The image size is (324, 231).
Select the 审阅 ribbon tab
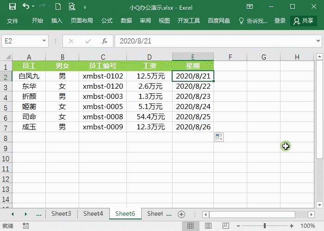point(145,21)
